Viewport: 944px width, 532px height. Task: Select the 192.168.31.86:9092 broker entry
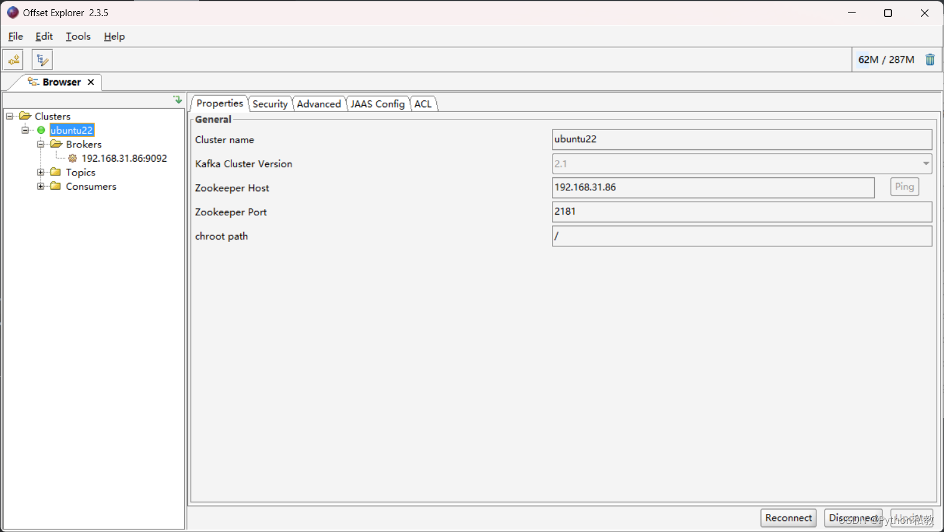(x=124, y=159)
